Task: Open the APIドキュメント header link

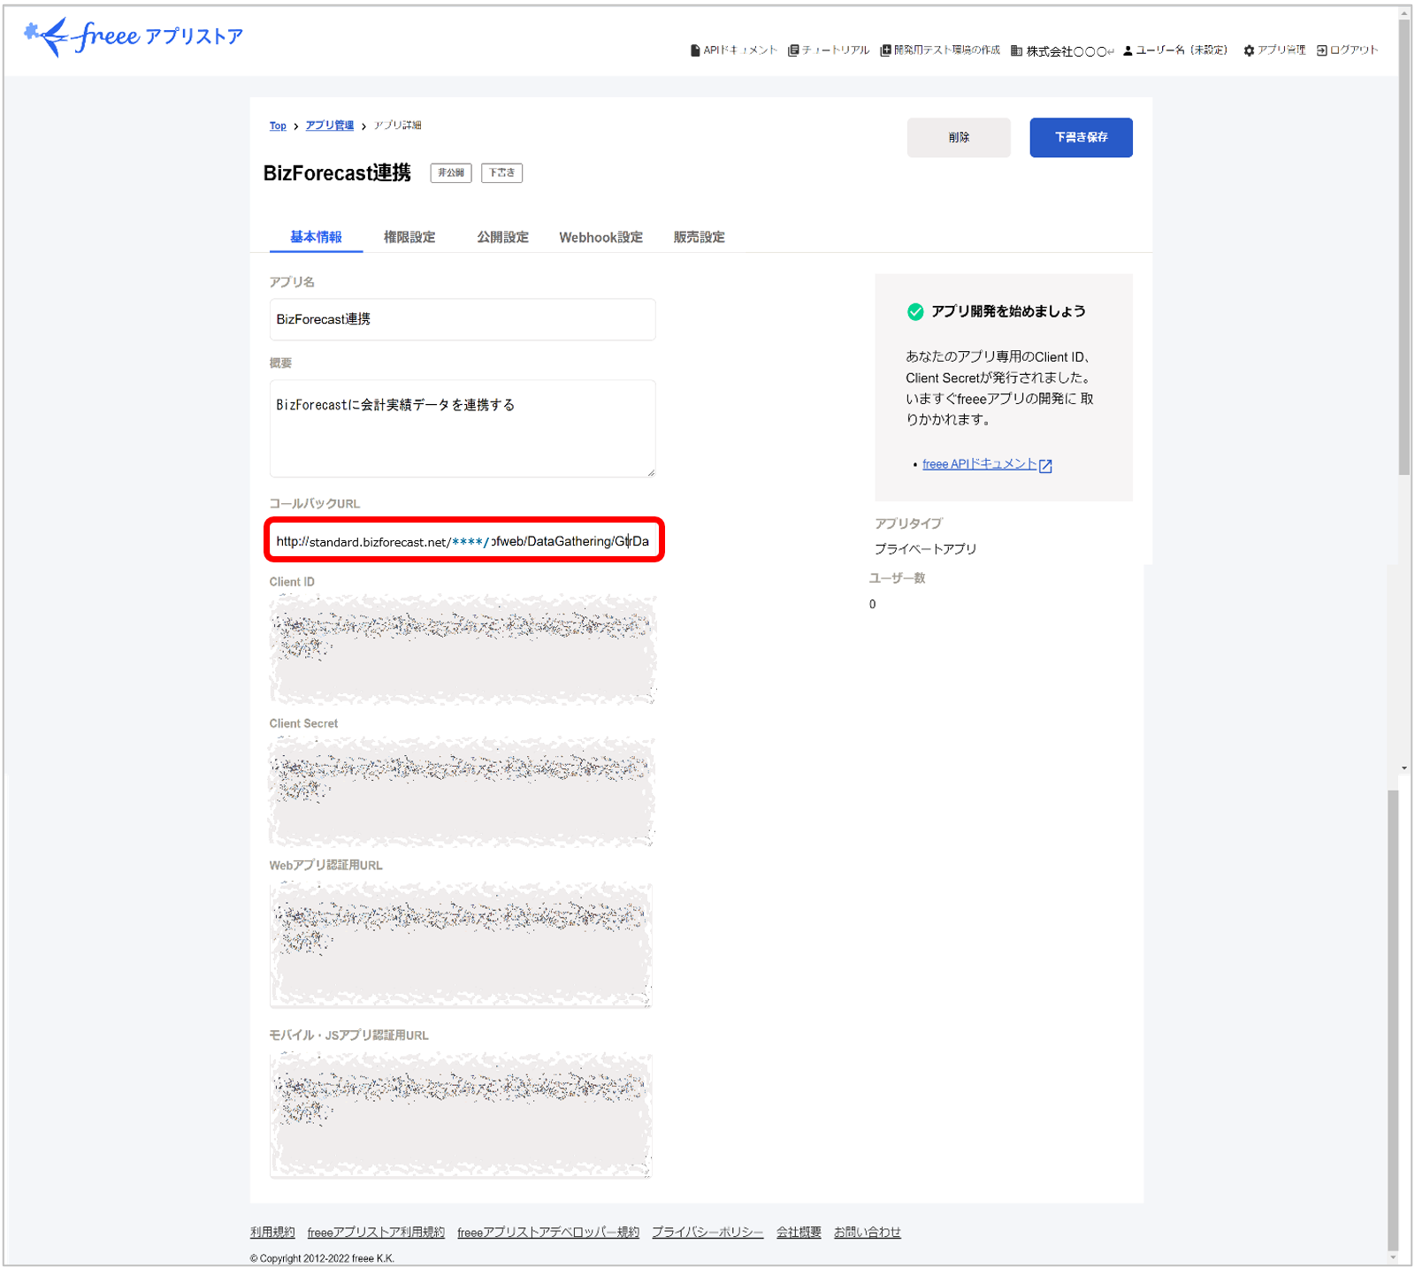Action: click(733, 50)
